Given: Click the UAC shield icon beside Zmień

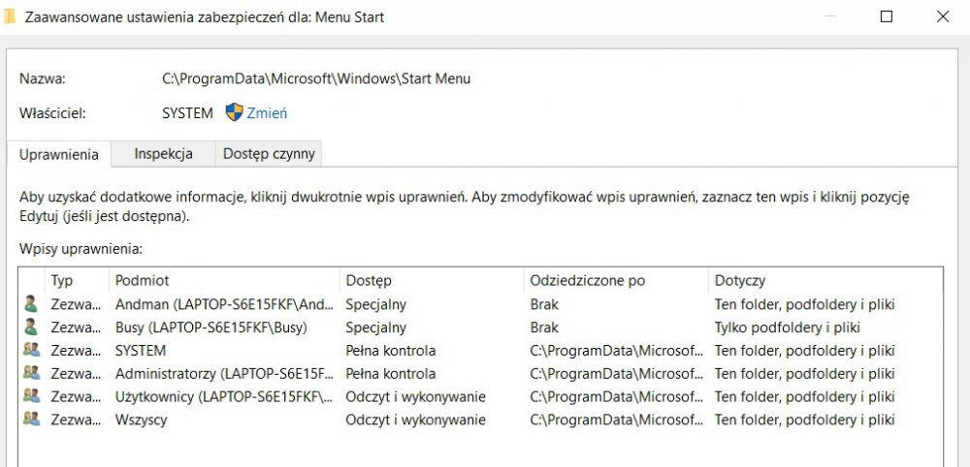Looking at the screenshot, I should pyautogui.click(x=234, y=112).
